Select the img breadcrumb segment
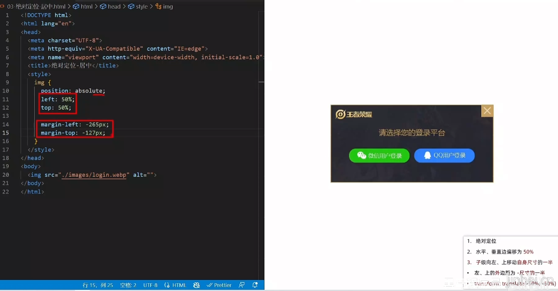The image size is (558, 291). [168, 7]
